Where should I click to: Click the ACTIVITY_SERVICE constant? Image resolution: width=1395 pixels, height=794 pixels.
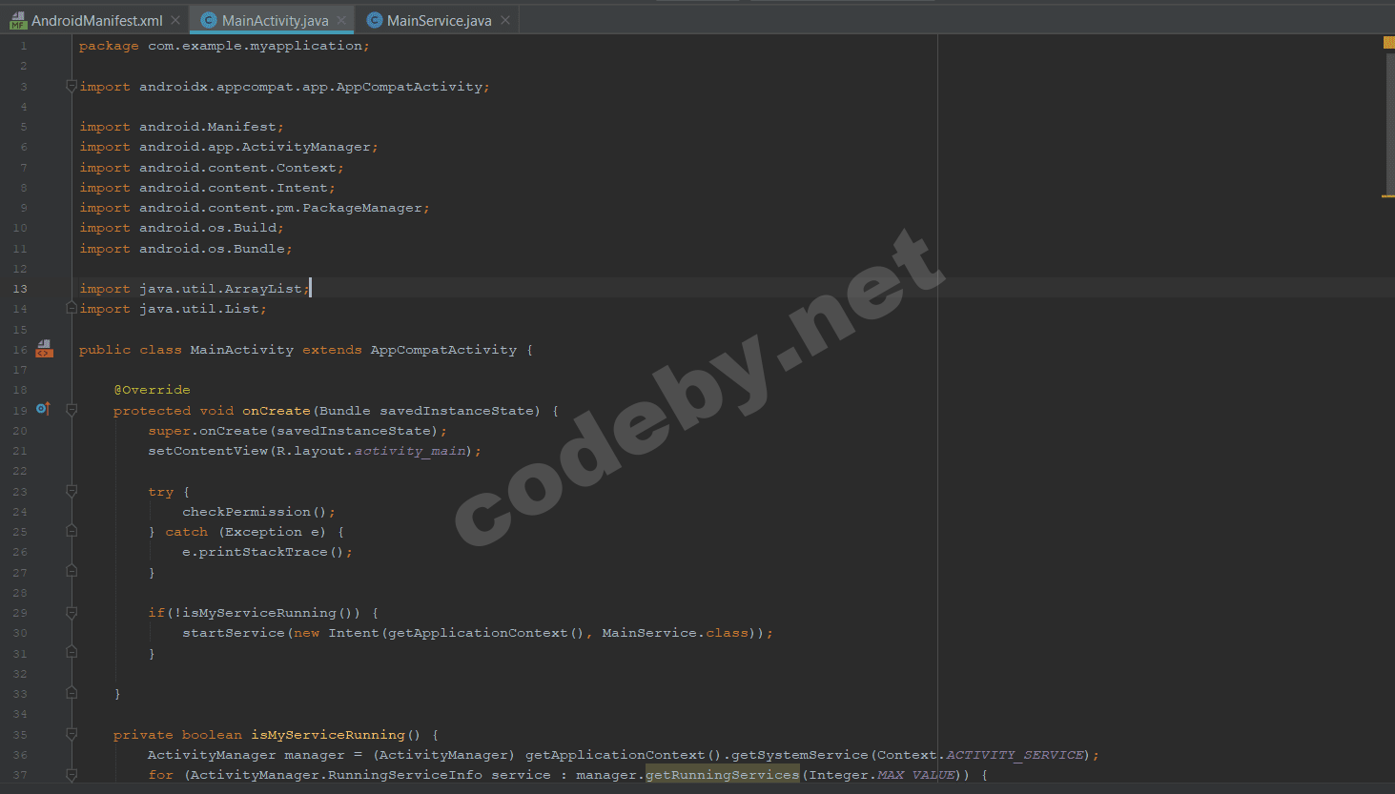[x=1015, y=755]
